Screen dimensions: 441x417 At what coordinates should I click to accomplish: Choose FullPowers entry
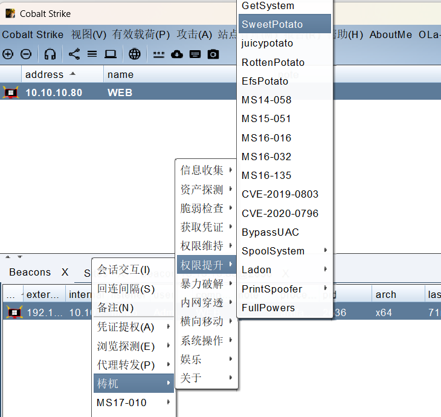click(285, 308)
